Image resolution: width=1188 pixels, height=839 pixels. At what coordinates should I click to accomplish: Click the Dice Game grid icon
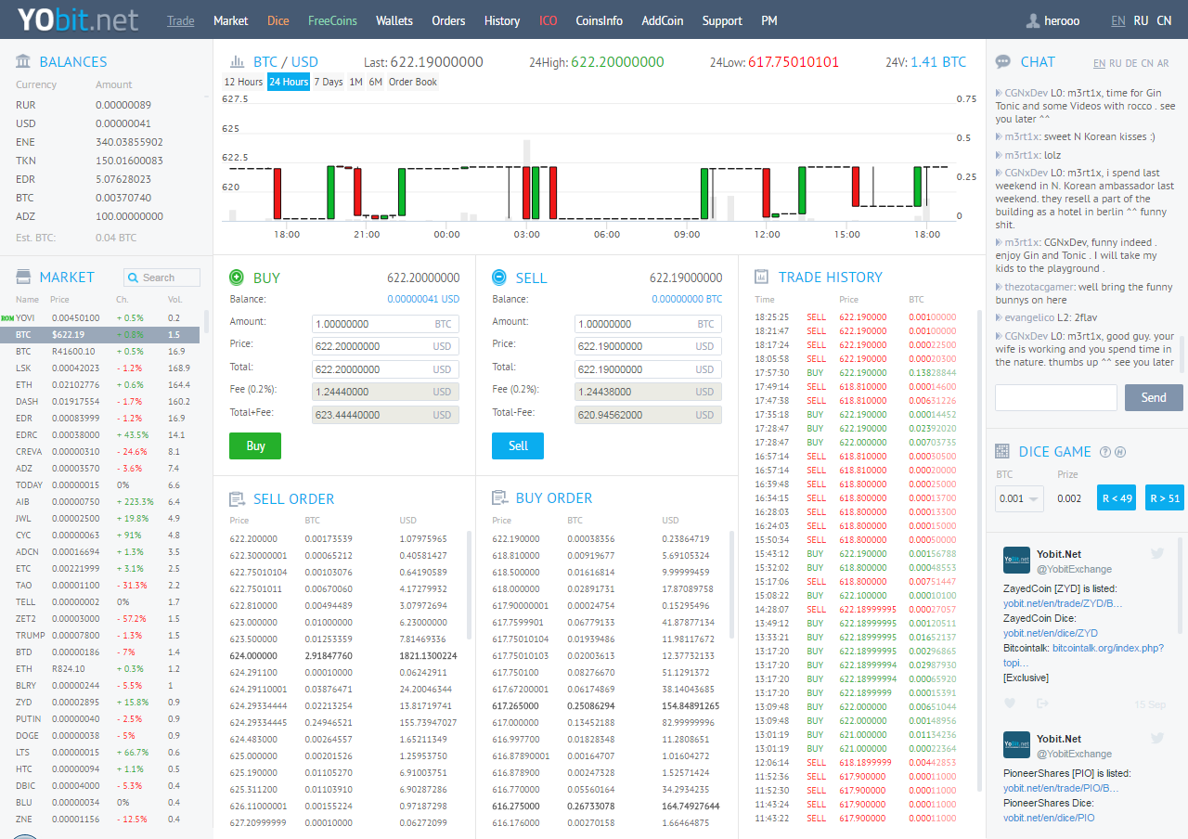tap(1002, 451)
